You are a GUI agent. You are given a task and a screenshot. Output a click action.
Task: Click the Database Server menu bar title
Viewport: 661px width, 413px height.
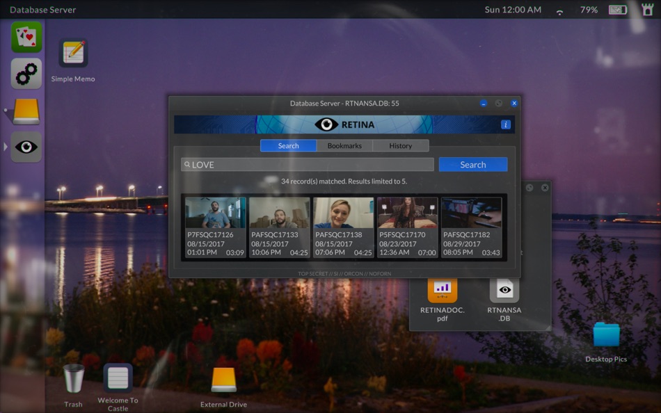click(42, 10)
